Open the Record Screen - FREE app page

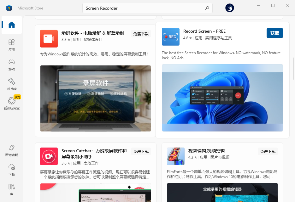tap(204, 31)
